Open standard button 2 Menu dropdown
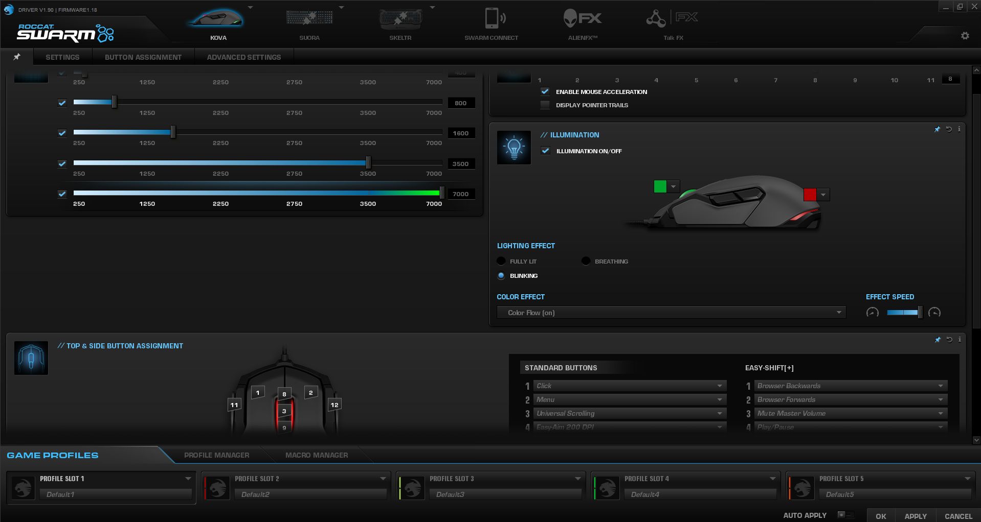This screenshot has width=981, height=522. point(629,399)
